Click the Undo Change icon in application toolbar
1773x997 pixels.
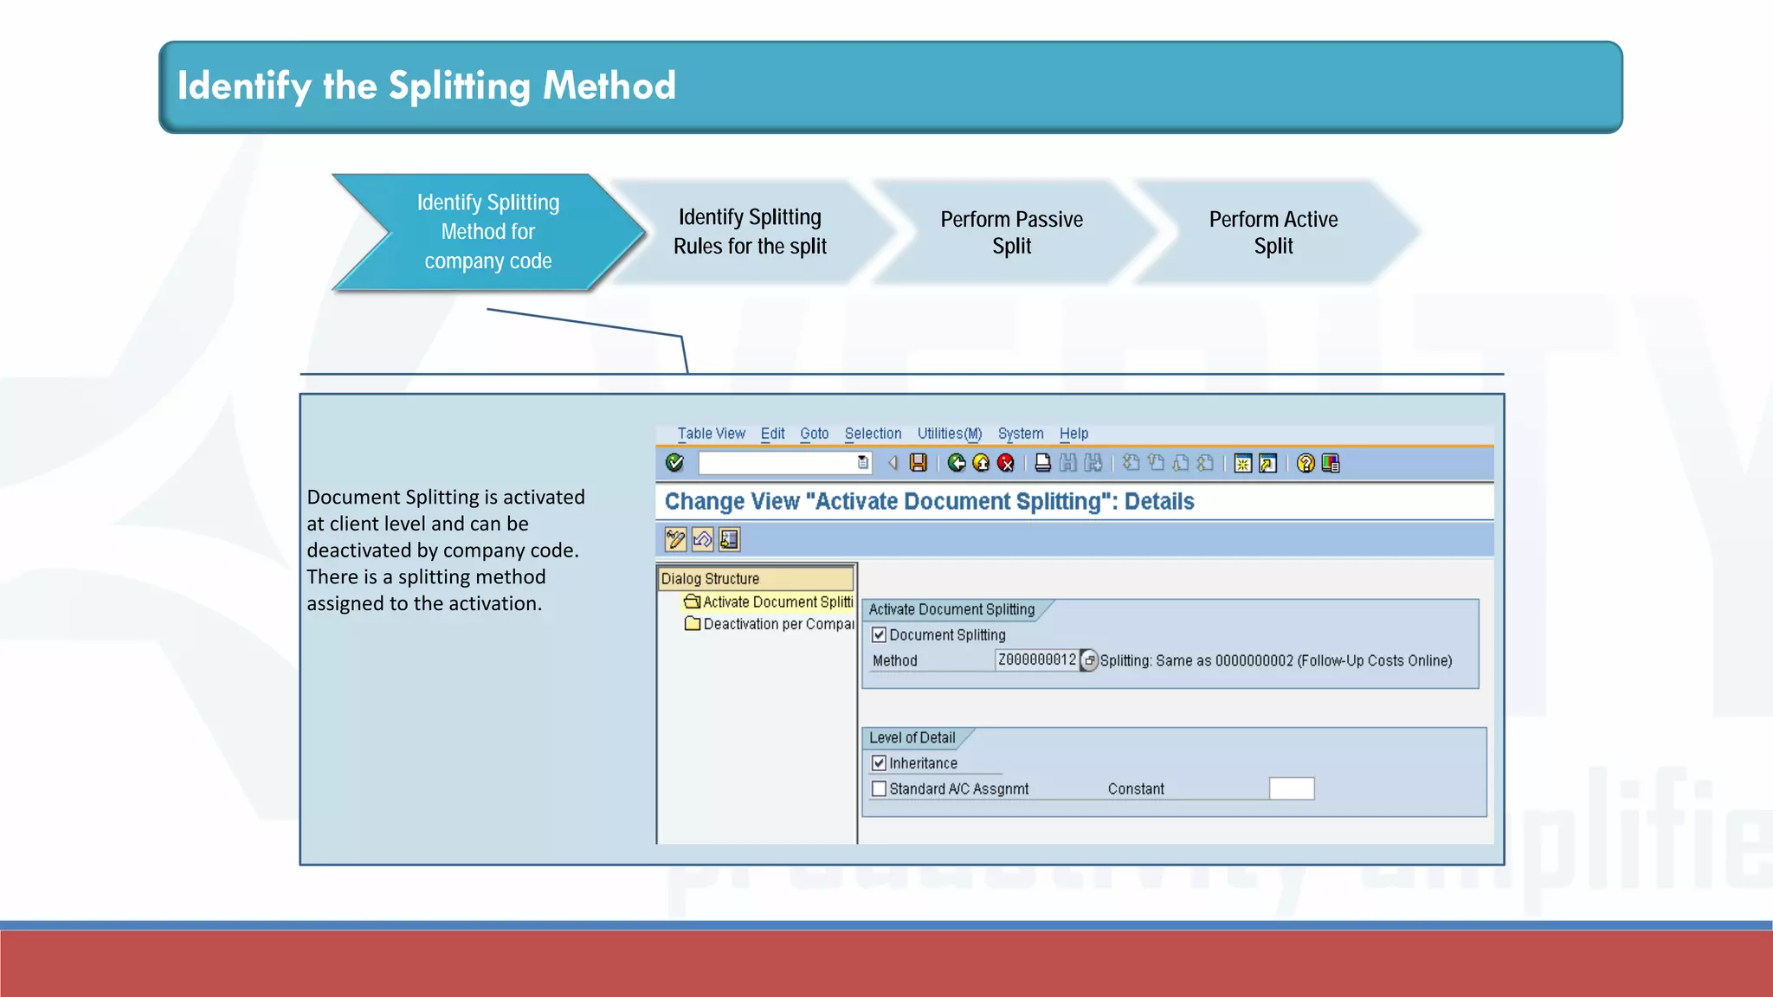(x=702, y=540)
